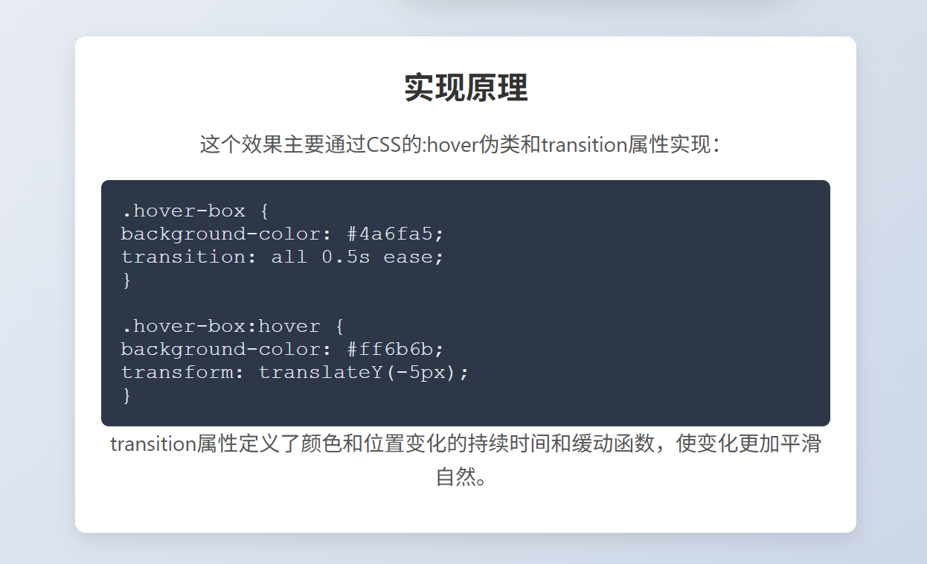Click the 实现原理 heading
The image size is (927, 564).
(466, 89)
